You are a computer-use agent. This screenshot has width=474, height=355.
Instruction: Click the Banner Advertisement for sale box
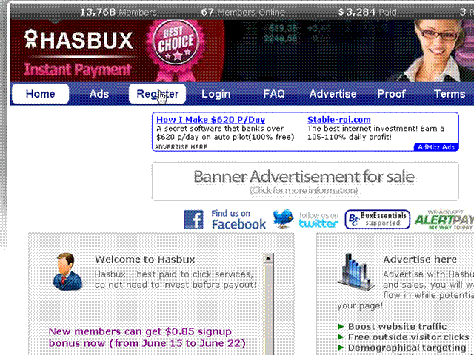tap(305, 181)
